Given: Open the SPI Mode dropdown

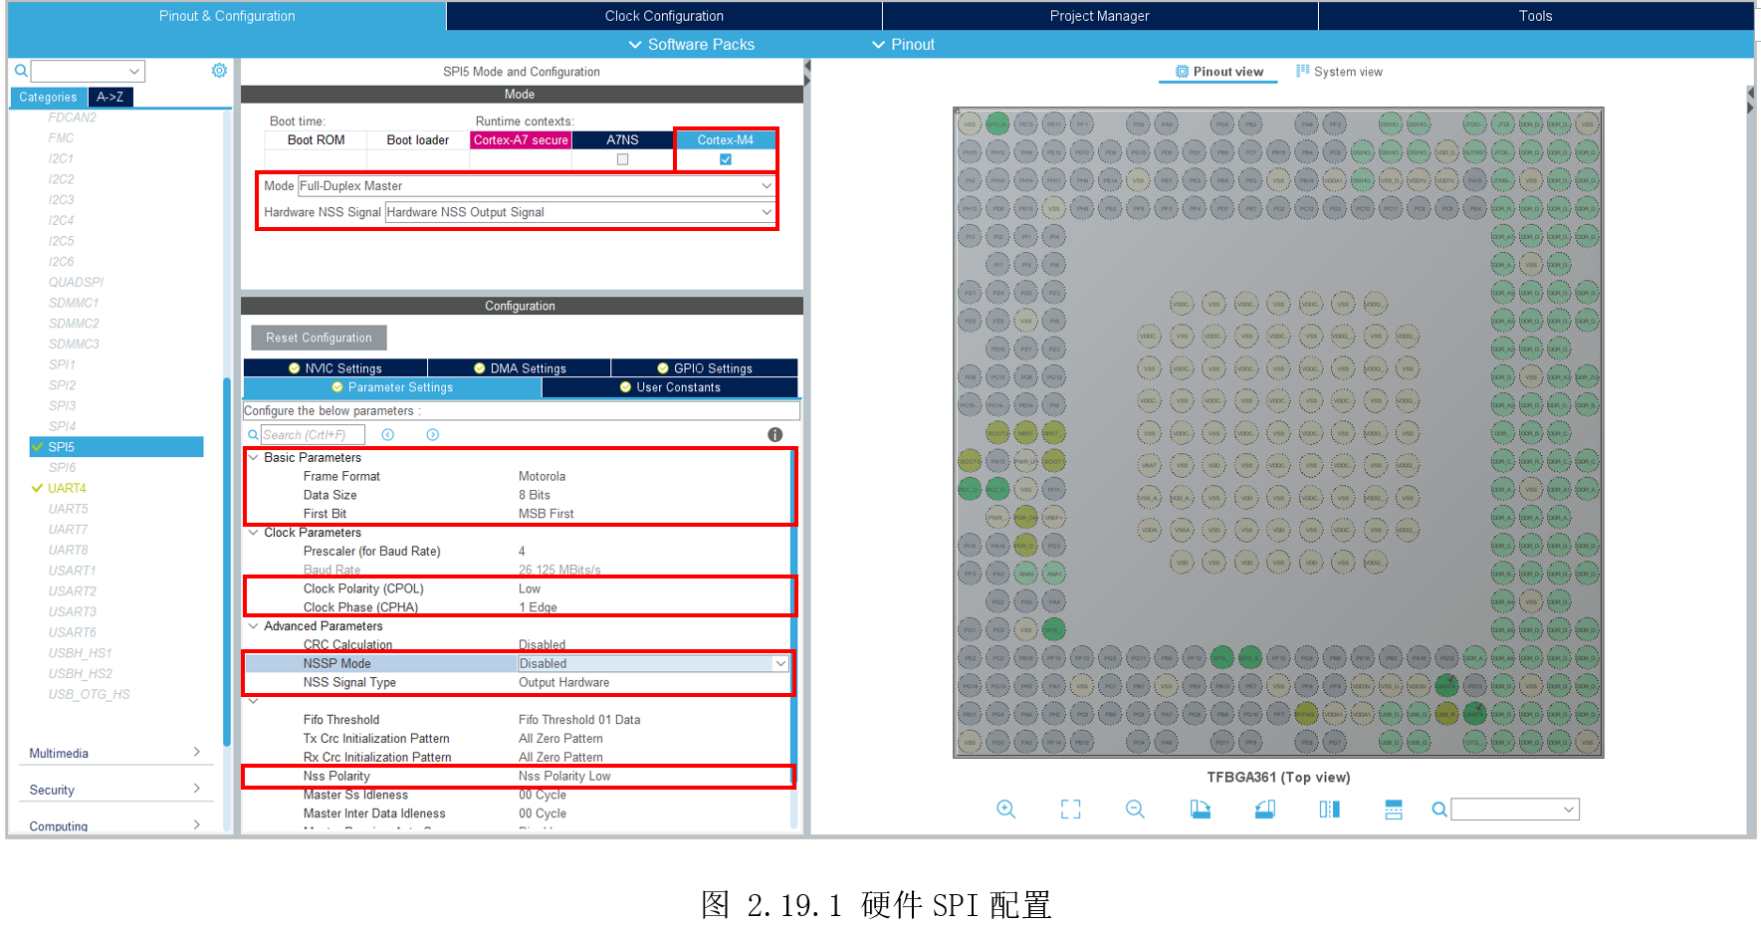Looking at the screenshot, I should [766, 186].
